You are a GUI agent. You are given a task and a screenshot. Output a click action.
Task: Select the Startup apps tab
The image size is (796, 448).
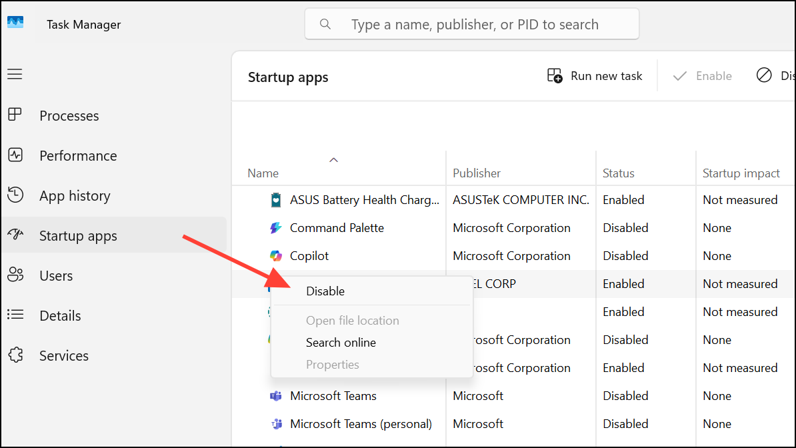(78, 236)
